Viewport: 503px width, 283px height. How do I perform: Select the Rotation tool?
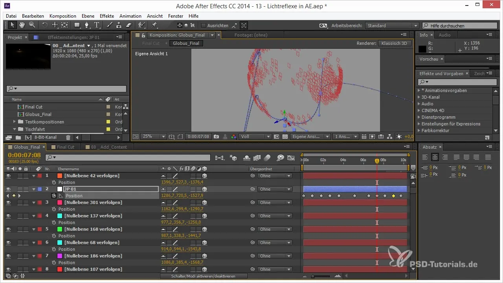(45, 25)
